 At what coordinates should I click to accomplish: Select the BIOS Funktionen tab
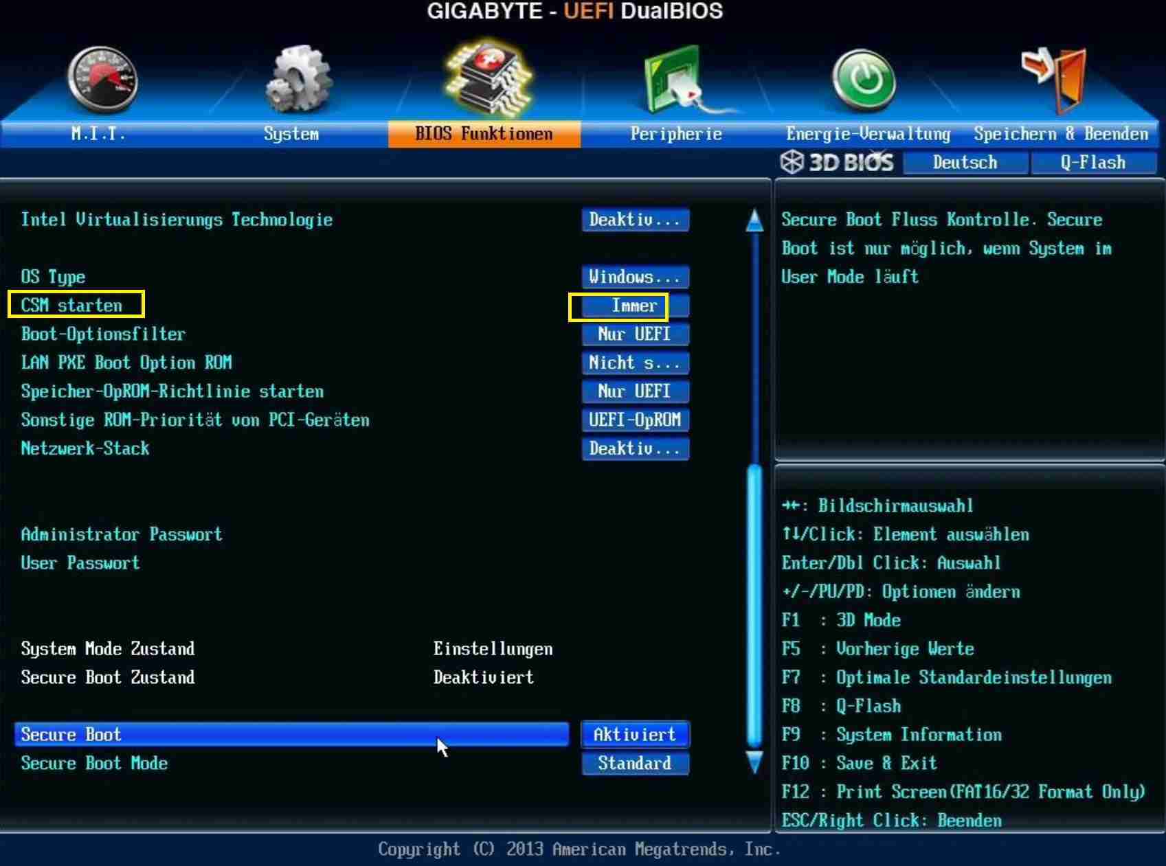484,134
